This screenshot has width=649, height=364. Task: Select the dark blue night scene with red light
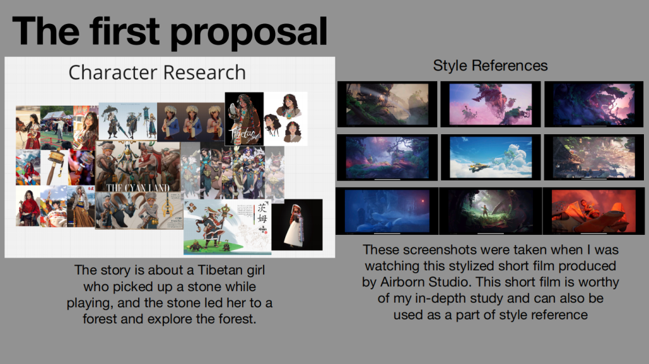(x=387, y=211)
